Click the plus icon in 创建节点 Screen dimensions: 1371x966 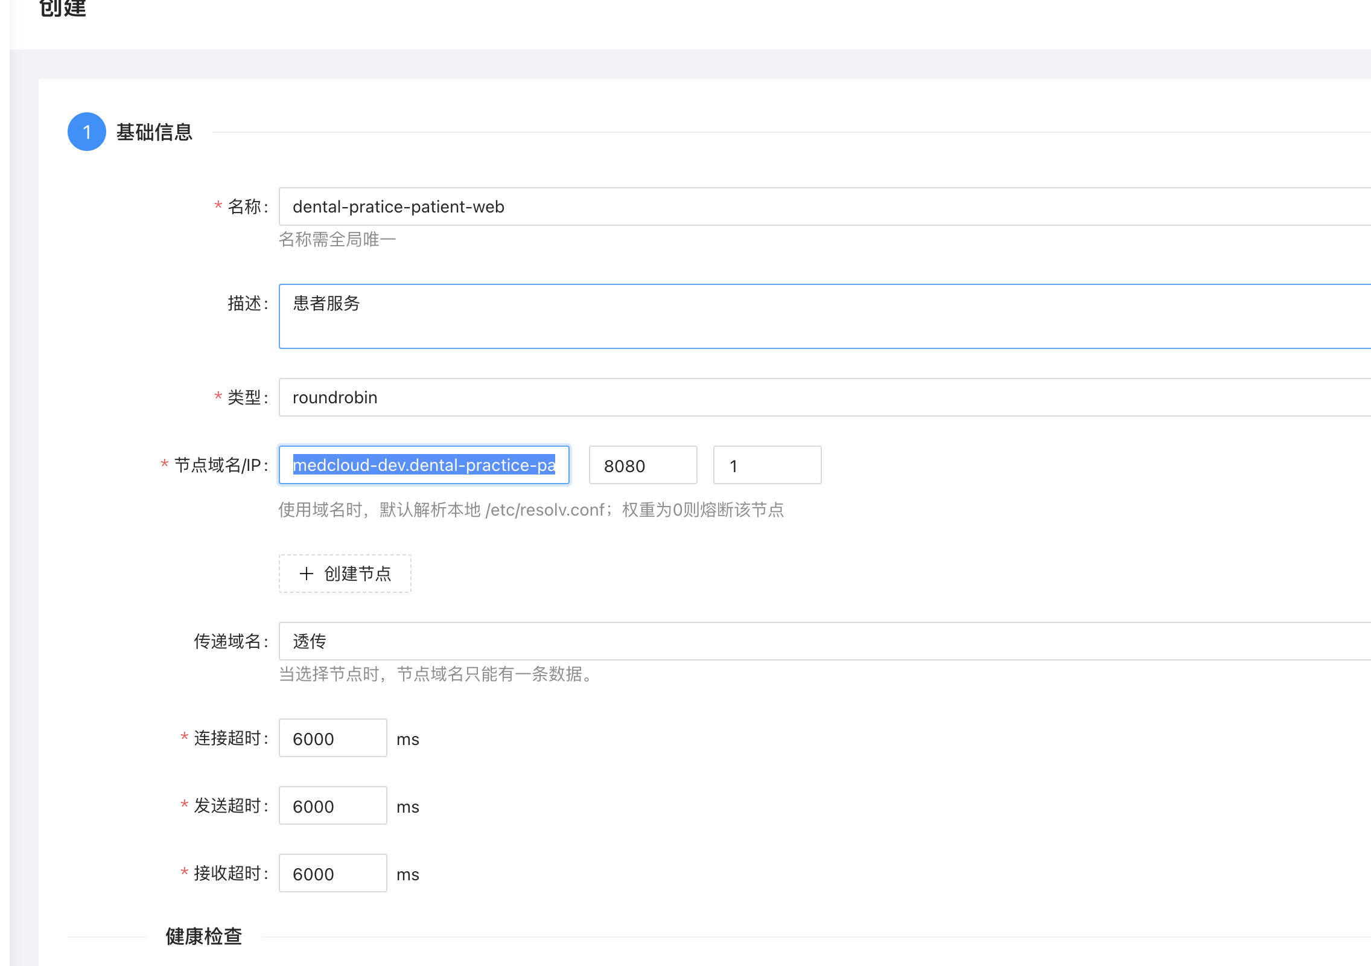pos(307,574)
